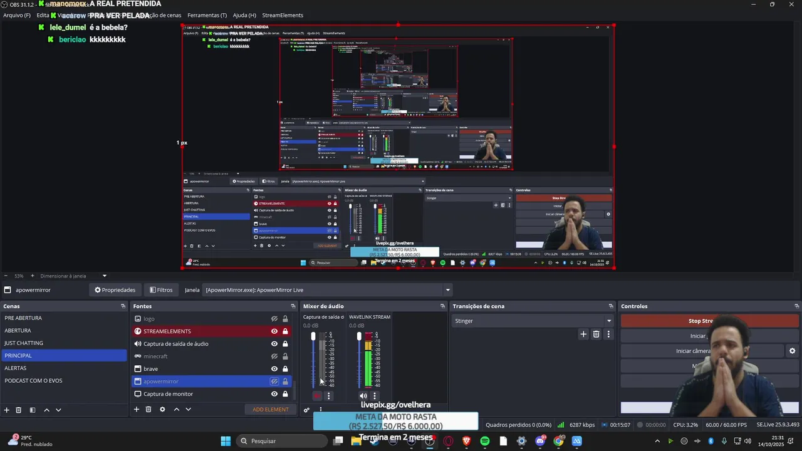Hide Captura de saída de áudio source
Screen dimensions: 802x451
[274, 344]
